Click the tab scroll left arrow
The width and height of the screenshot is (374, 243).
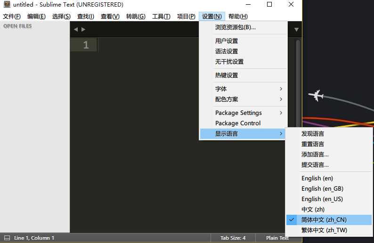(76, 29)
